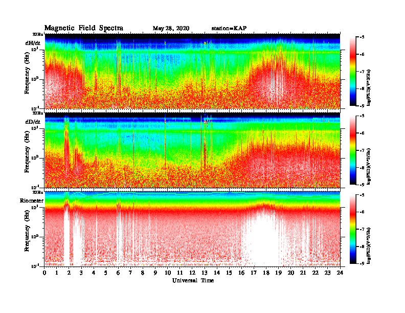The height and width of the screenshot is (313, 405).
Task: Click hour '14' on the time axis
Action: point(217,273)
